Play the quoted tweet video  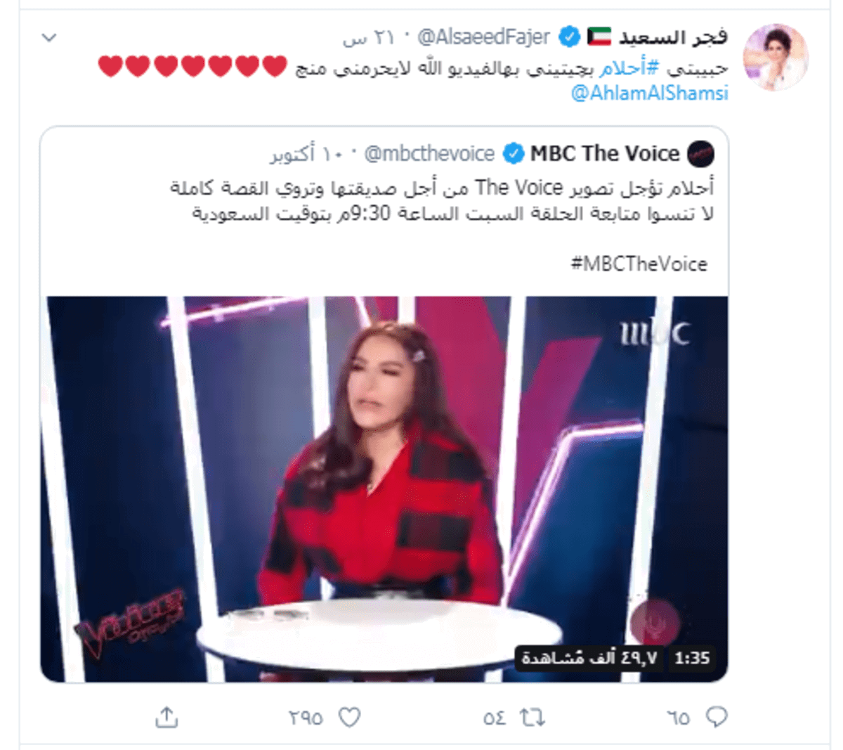pos(384,489)
